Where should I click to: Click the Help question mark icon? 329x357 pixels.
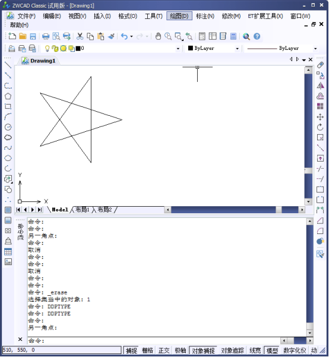(x=257, y=36)
